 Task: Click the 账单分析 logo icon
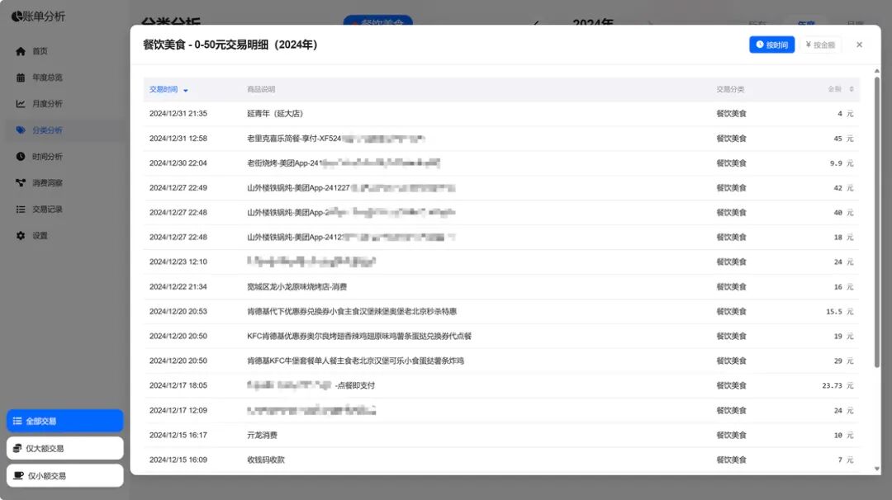coord(17,17)
